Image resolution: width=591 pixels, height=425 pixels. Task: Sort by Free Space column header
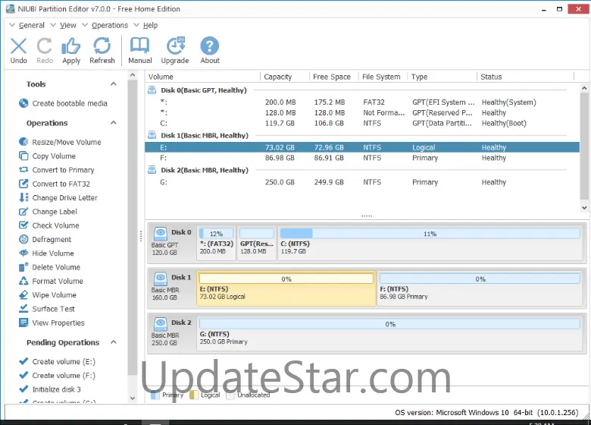coord(333,77)
